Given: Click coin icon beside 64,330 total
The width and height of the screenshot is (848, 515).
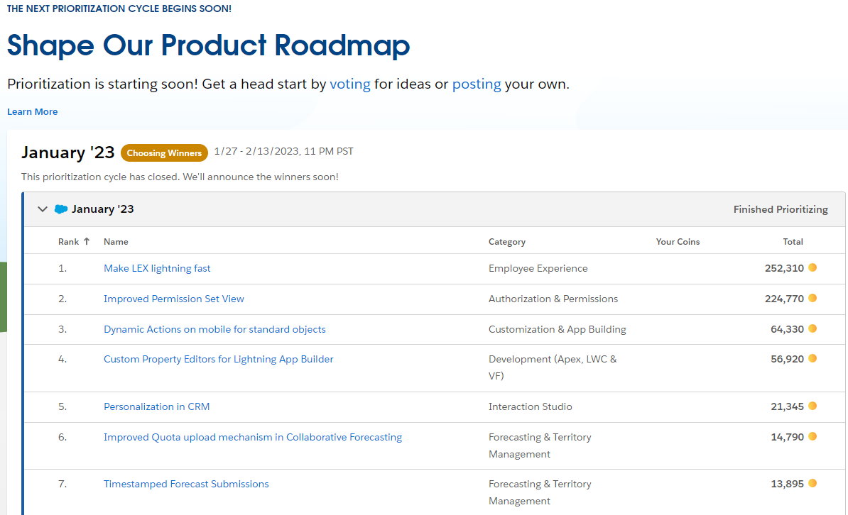Looking at the screenshot, I should click(x=812, y=329).
